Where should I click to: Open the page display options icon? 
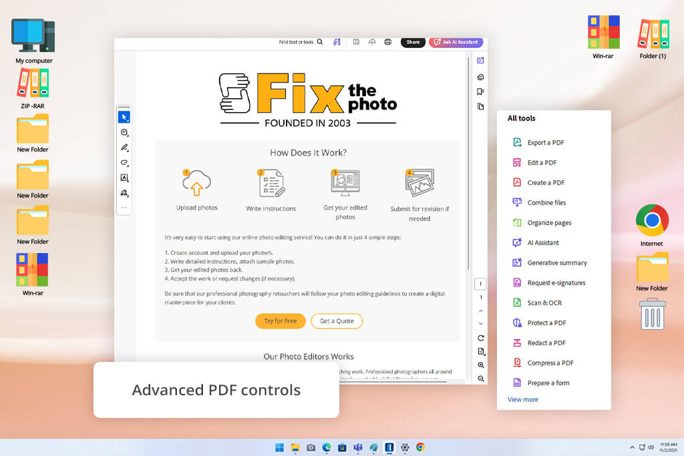pyautogui.click(x=481, y=351)
